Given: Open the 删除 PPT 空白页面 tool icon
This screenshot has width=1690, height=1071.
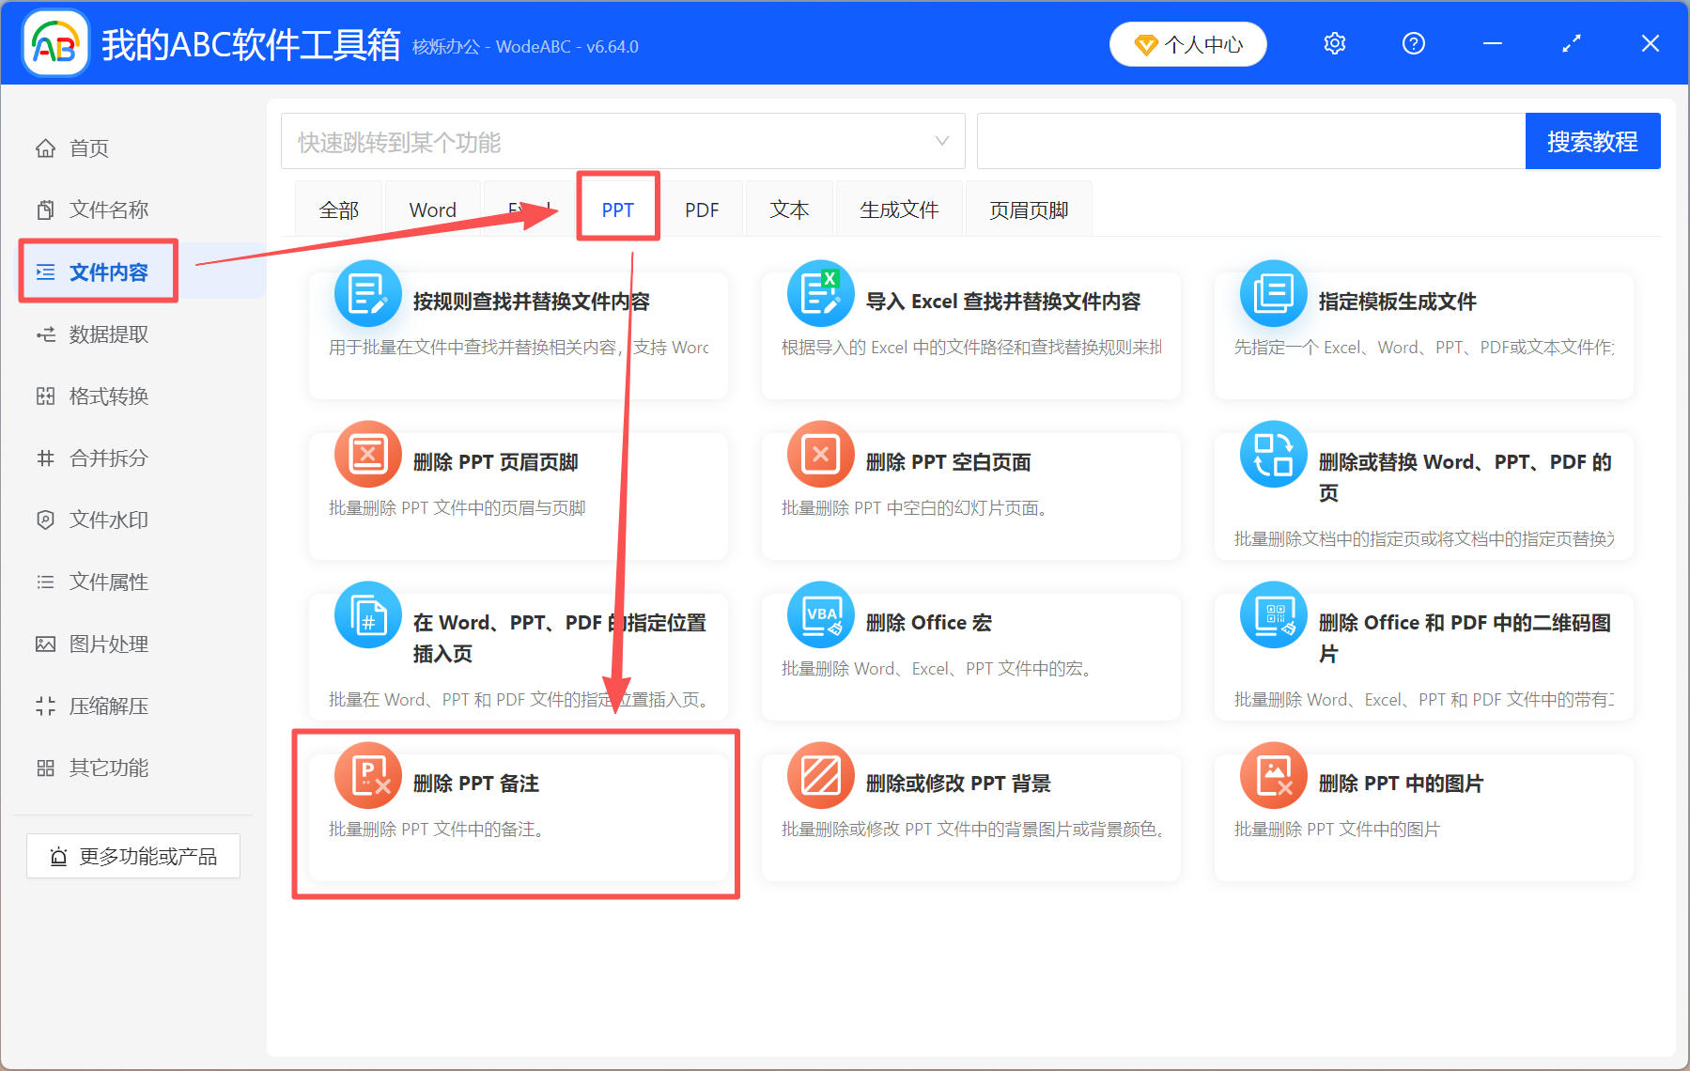Looking at the screenshot, I should click(x=820, y=455).
